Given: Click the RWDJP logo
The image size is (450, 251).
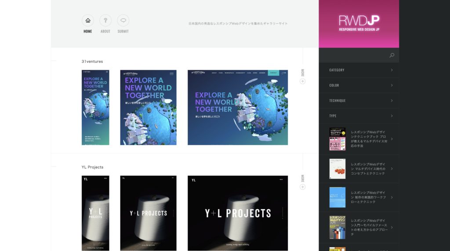Looking at the screenshot, I should (359, 23).
